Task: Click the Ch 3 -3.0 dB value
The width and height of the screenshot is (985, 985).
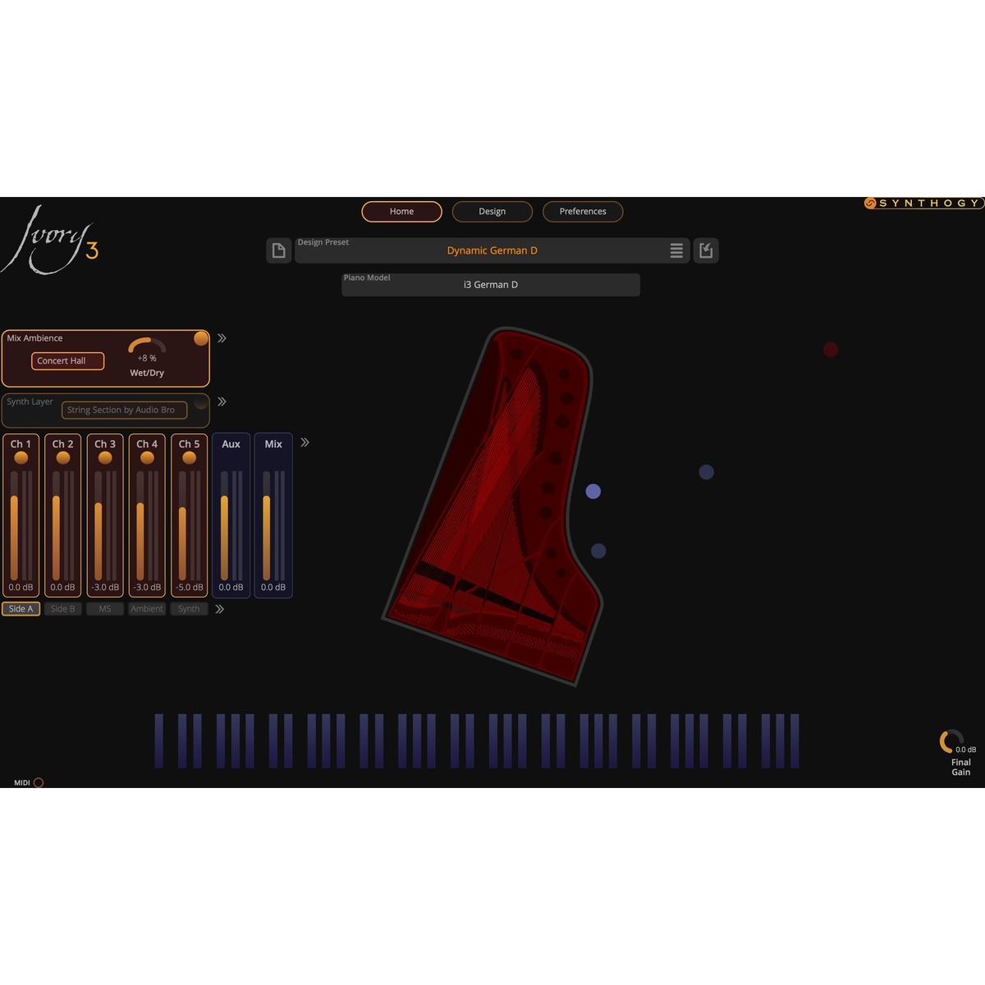Action: point(105,588)
